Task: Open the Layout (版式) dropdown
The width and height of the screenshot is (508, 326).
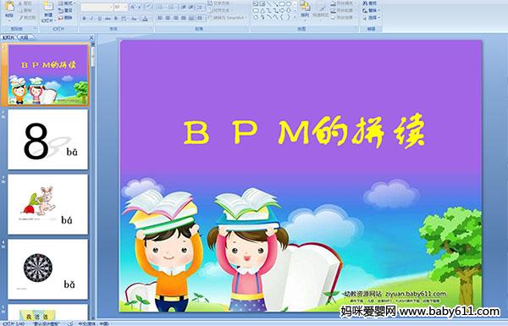Action: 67,3
